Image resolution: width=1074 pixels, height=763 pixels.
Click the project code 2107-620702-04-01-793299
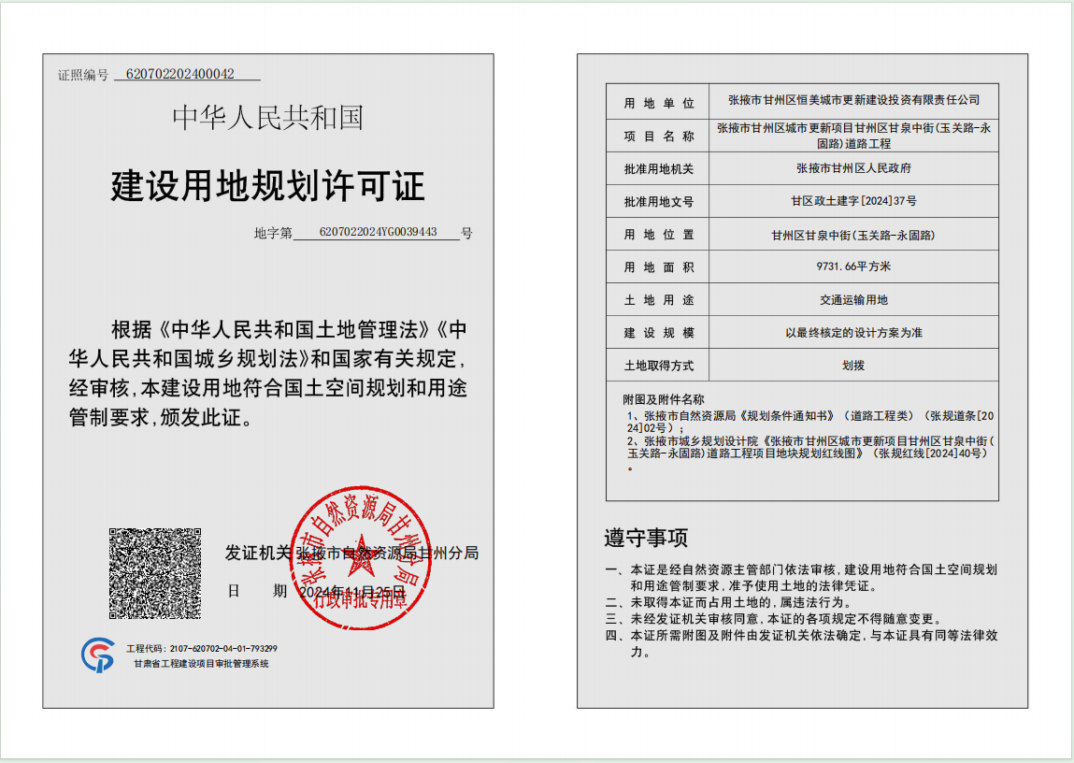pos(223,648)
